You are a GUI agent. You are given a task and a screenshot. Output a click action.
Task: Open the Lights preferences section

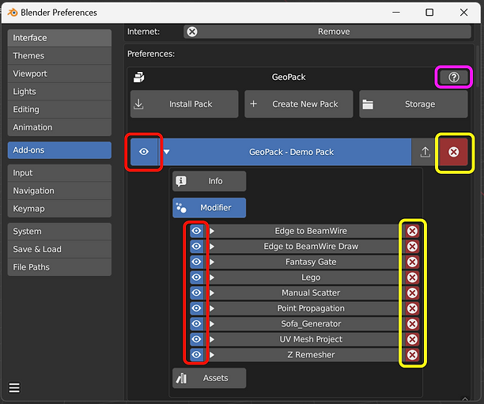(59, 92)
